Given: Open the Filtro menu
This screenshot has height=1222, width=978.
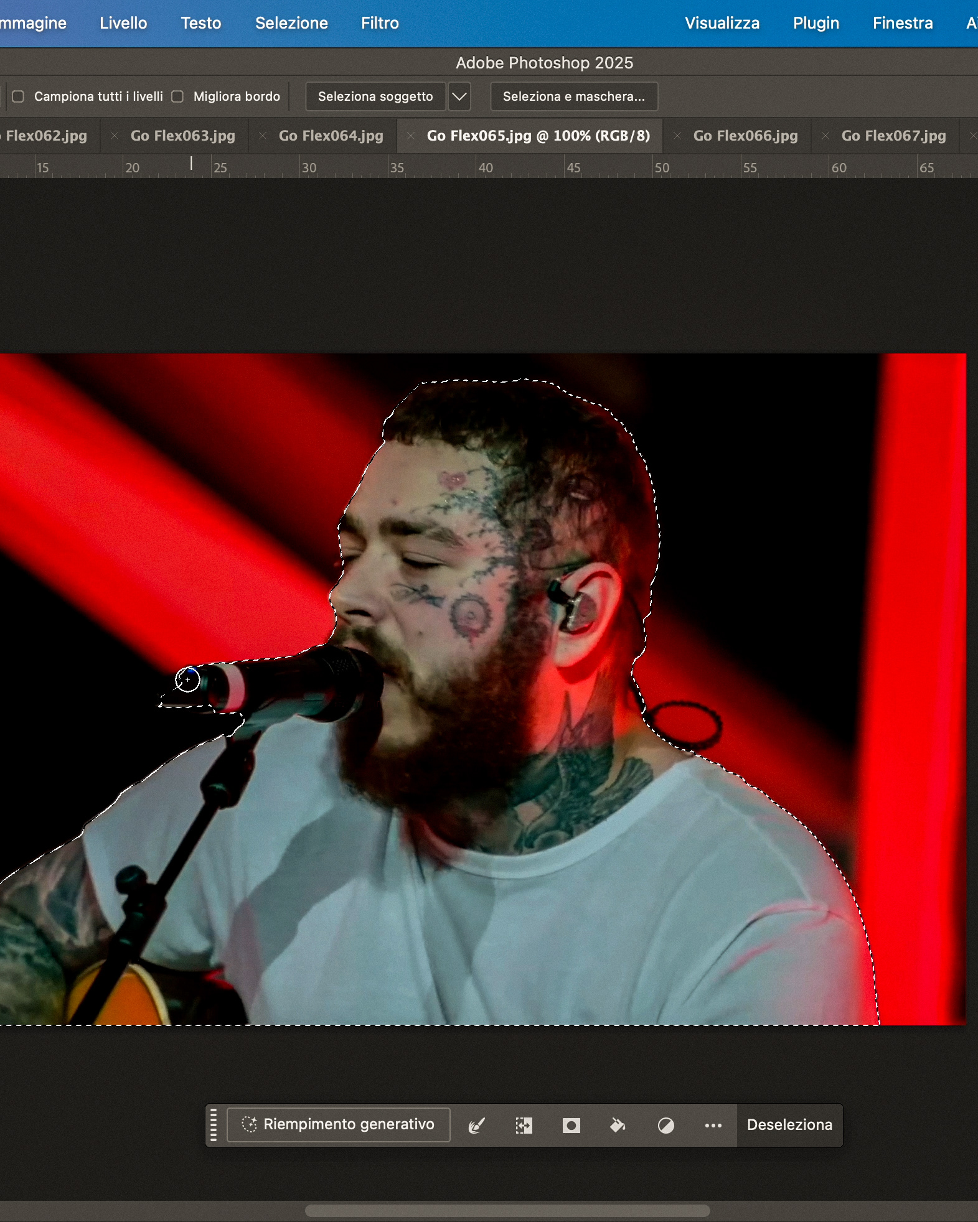Looking at the screenshot, I should (380, 23).
